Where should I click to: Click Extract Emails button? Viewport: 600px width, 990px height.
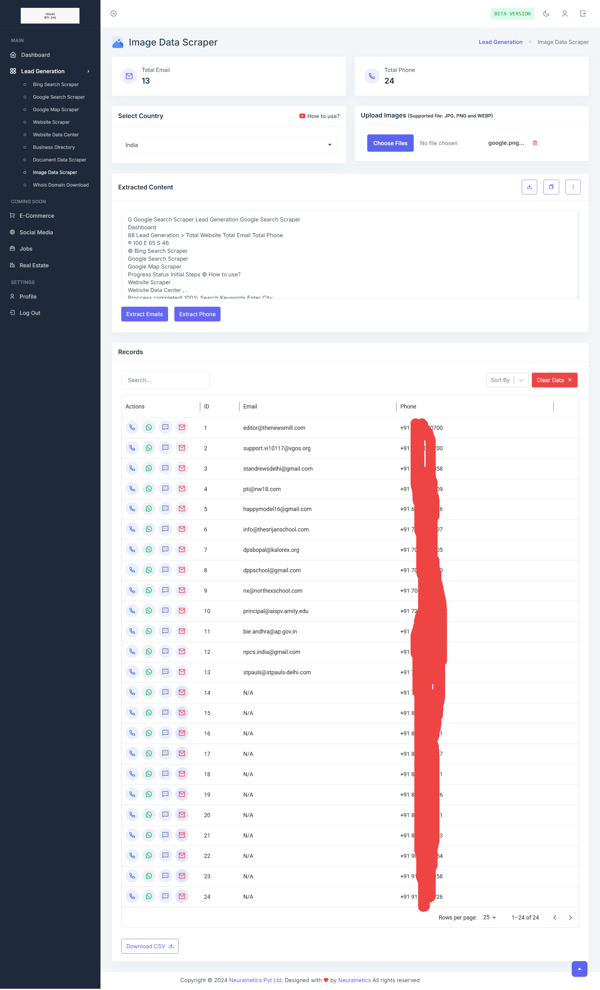pyautogui.click(x=145, y=314)
